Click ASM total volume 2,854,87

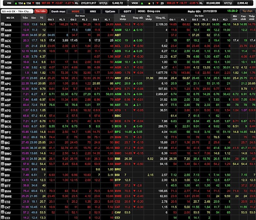161,94
